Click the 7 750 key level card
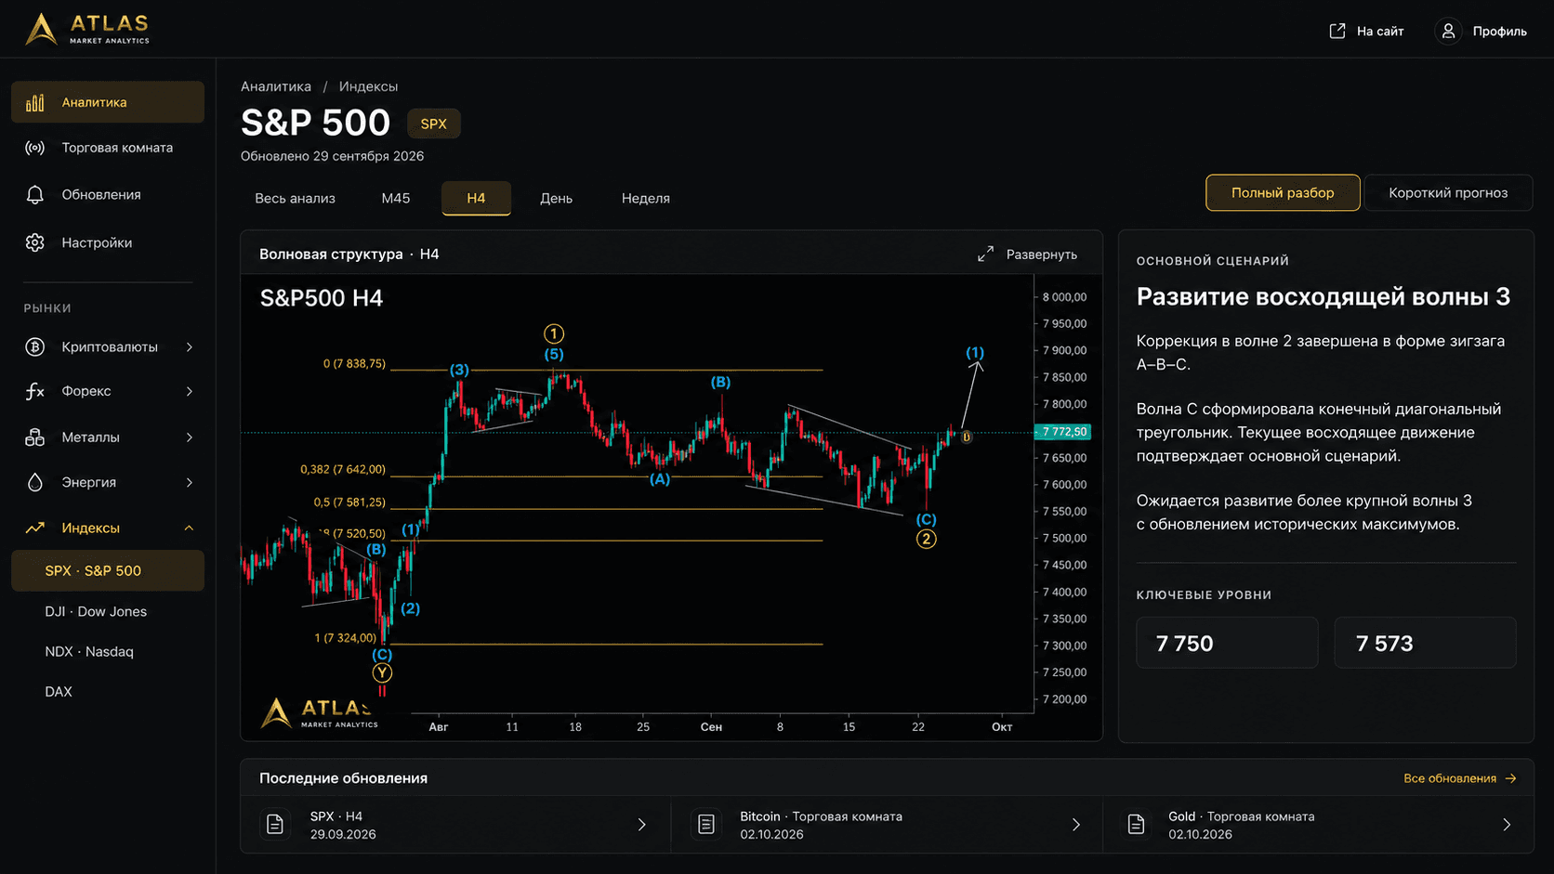Viewport: 1554px width, 874px height. 1227,643
